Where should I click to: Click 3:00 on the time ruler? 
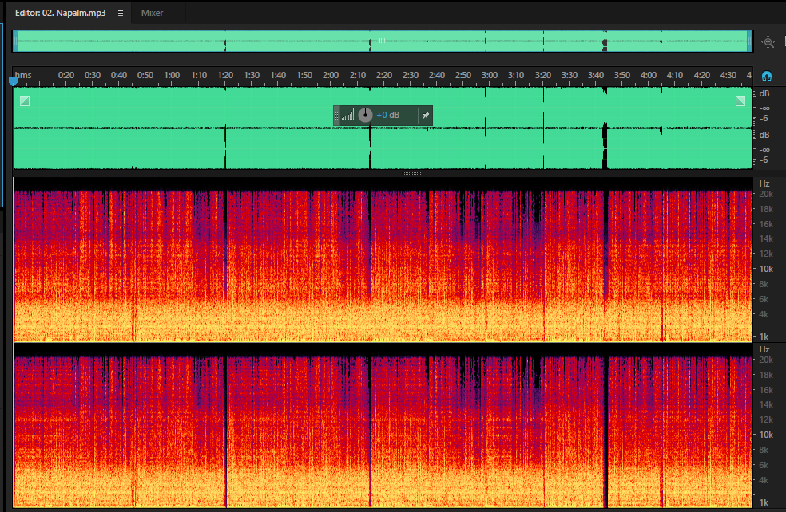click(x=490, y=75)
